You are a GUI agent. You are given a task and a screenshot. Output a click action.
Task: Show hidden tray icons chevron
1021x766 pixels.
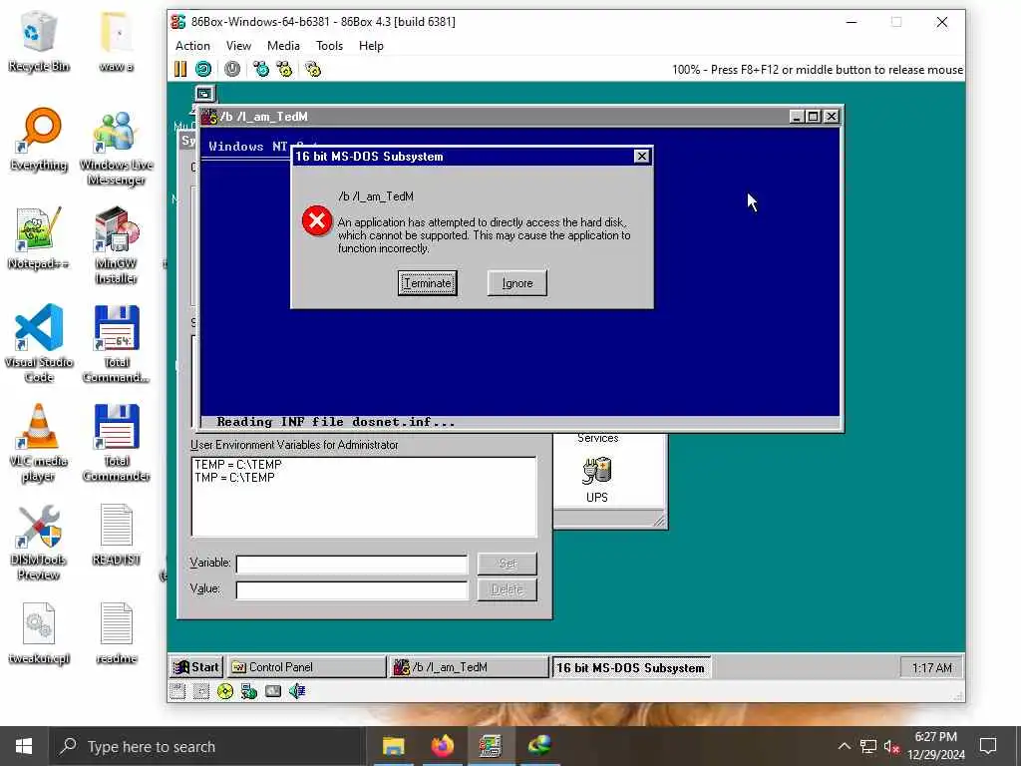[844, 746]
